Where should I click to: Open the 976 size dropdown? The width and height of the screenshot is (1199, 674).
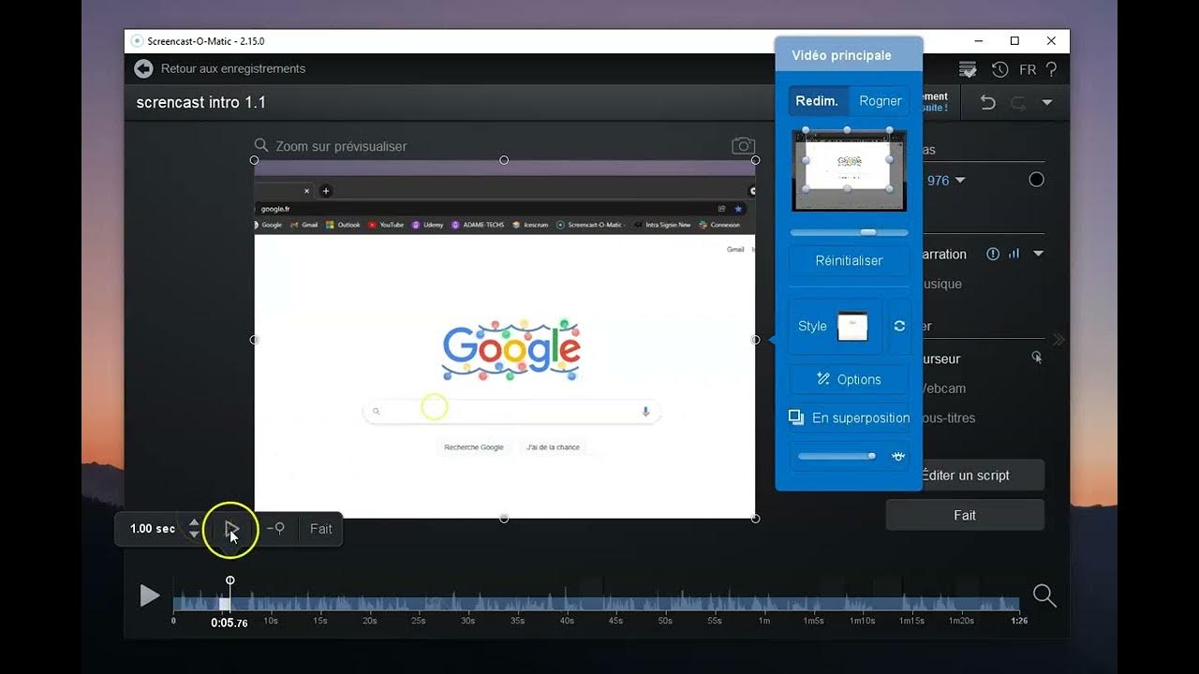pyautogui.click(x=945, y=181)
